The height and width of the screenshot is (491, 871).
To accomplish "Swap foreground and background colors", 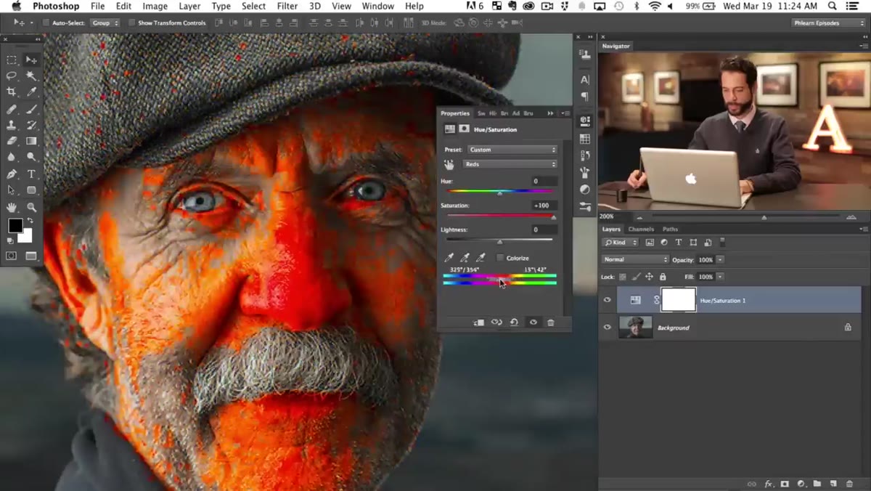I will point(30,221).
